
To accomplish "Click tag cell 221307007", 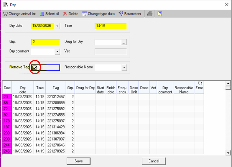I will point(56,139).
